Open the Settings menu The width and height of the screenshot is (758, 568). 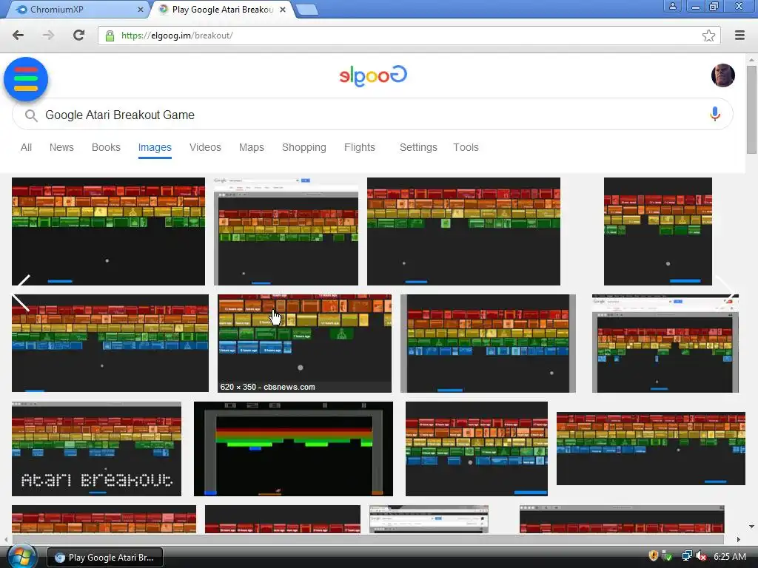pos(418,147)
